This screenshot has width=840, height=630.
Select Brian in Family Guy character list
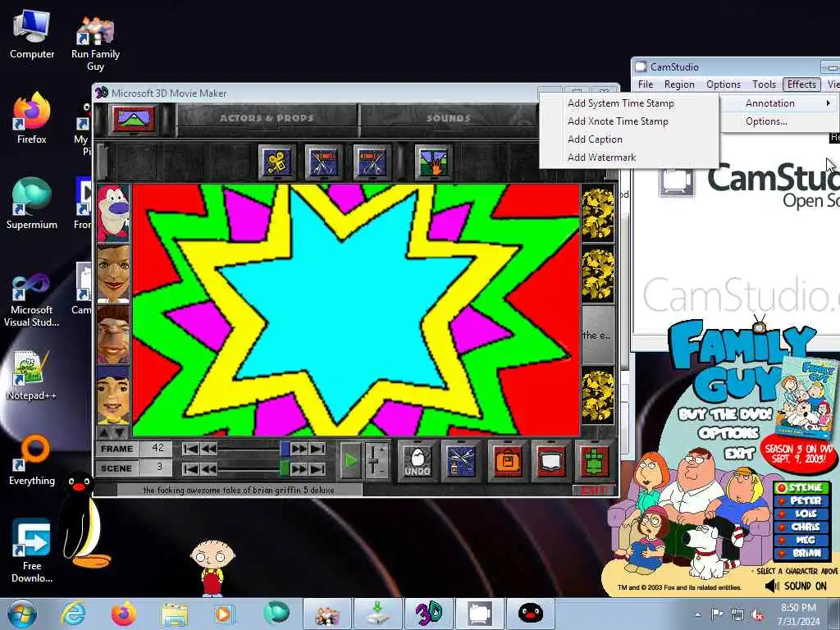click(801, 553)
